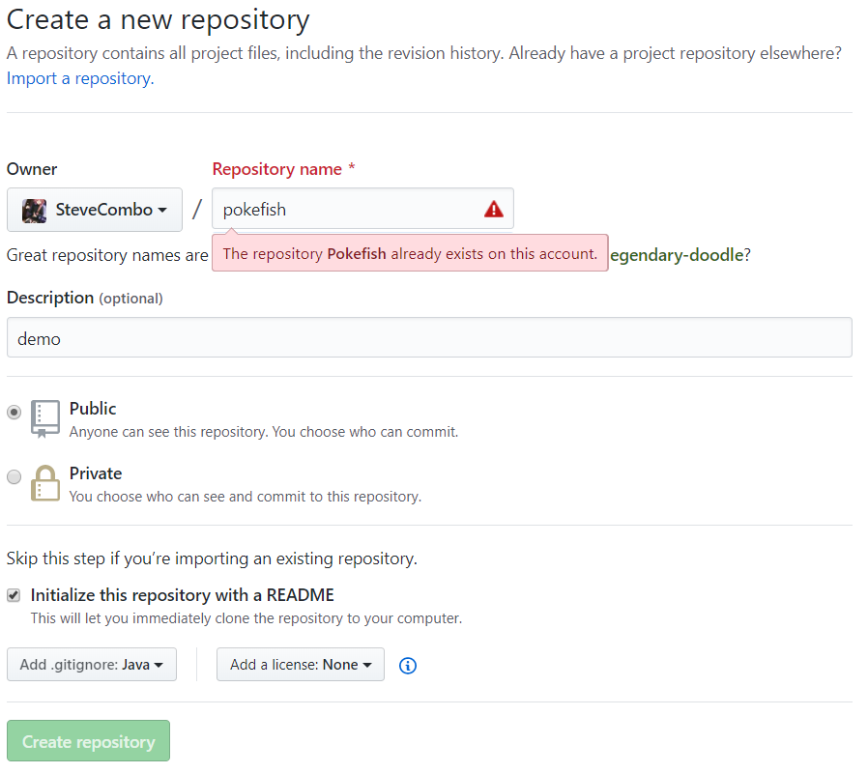The width and height of the screenshot is (868, 773).
Task: Click the SteveCombo avatar image
Action: pyautogui.click(x=35, y=210)
